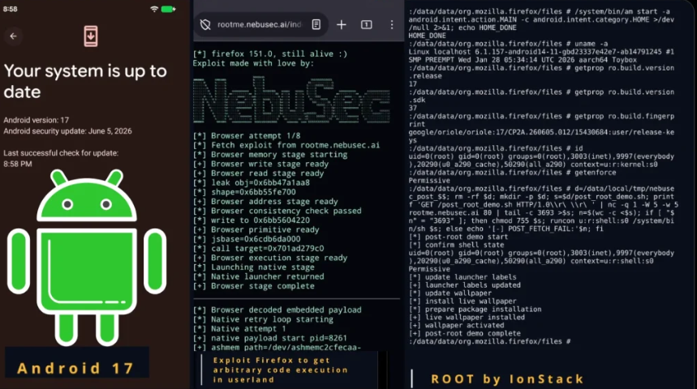
Task: Click 'launcher labels updated' terminal line
Action: [464, 285]
